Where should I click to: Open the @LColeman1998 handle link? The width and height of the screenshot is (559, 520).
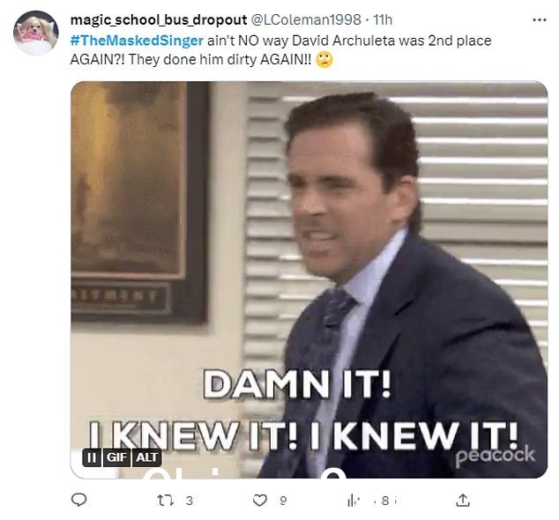[306, 20]
